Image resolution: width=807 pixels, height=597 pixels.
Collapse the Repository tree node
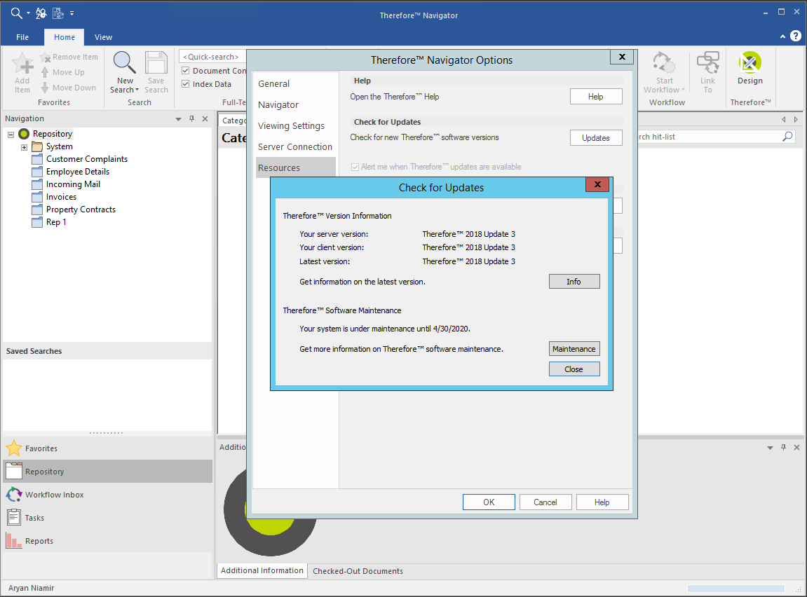point(11,135)
